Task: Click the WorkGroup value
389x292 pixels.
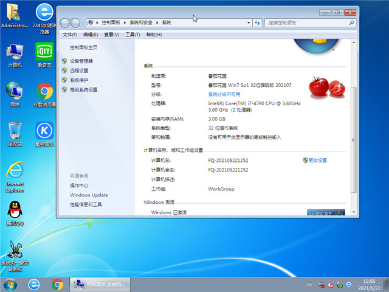Action: point(221,189)
